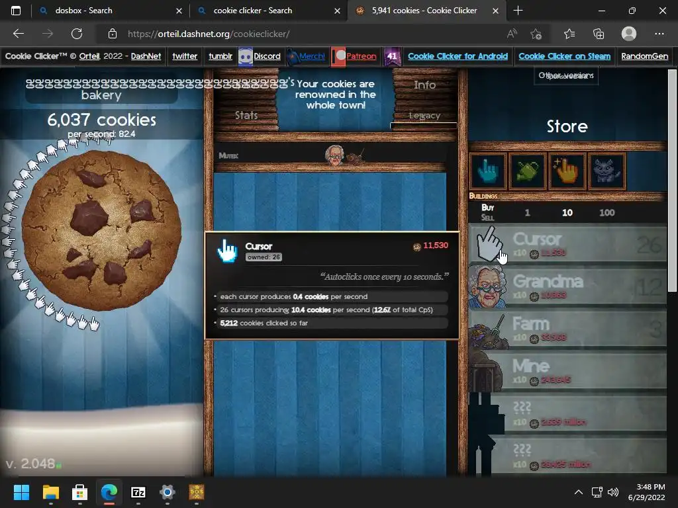Image resolution: width=678 pixels, height=508 pixels.
Task: Open Windows Start menu
Action: [21, 492]
